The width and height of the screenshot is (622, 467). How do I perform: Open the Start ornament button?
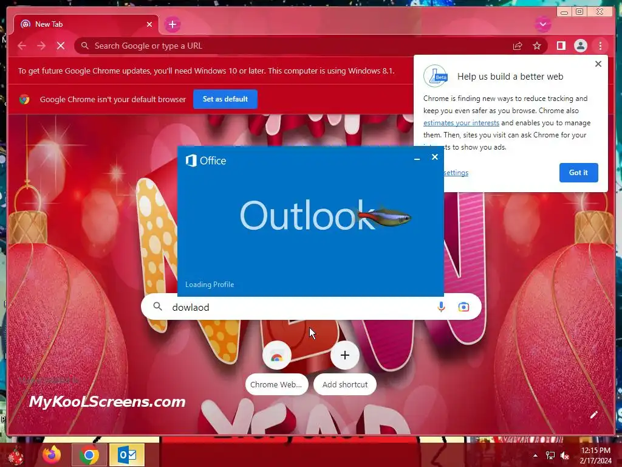[15, 455]
